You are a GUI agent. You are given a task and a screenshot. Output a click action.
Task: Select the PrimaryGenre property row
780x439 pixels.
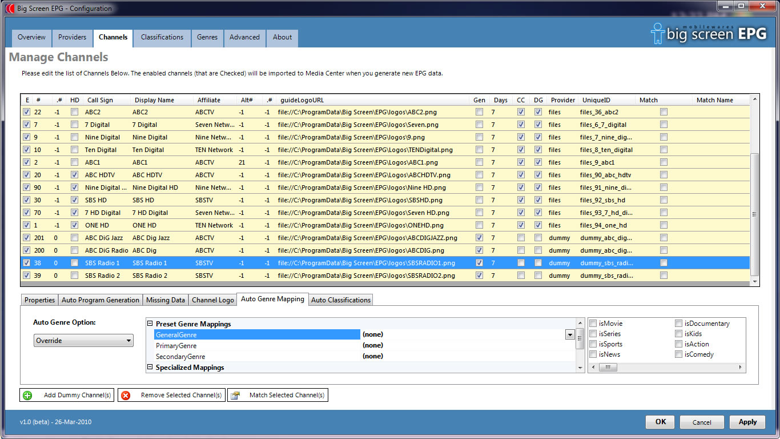pos(365,346)
